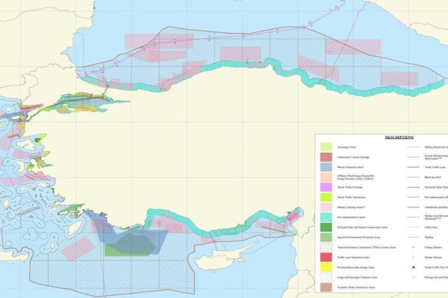Click the Traffic Lane Separation Lines red swatch
This screenshot has height=298, width=448.
point(326,258)
